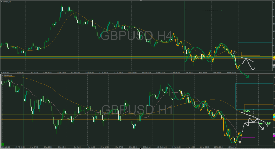Click the yellow price tag on H4 price axis
This screenshot has height=149, width=275.
274,57
